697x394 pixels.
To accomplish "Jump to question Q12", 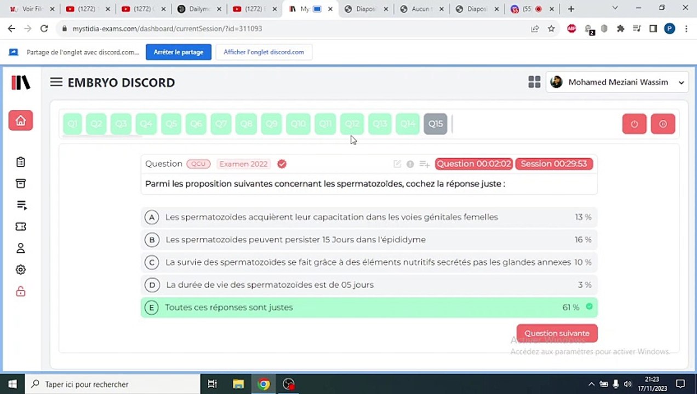I will click(x=352, y=124).
